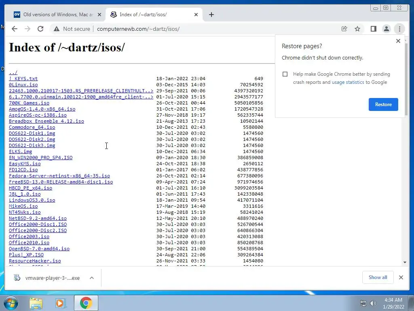Open the Windows Start menu
This screenshot has width=414, height=311.
[11, 303]
